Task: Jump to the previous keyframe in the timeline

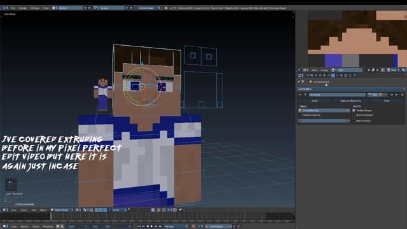Action: pyautogui.click(x=143, y=226)
